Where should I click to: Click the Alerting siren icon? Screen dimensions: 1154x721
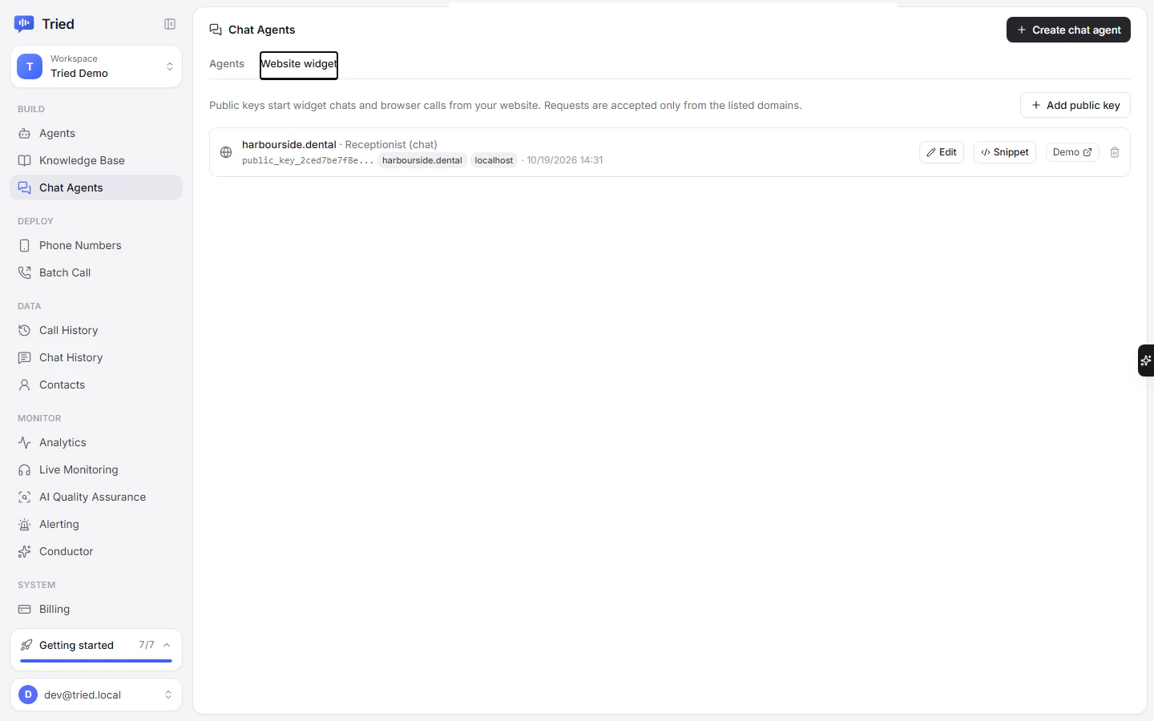pyautogui.click(x=25, y=525)
